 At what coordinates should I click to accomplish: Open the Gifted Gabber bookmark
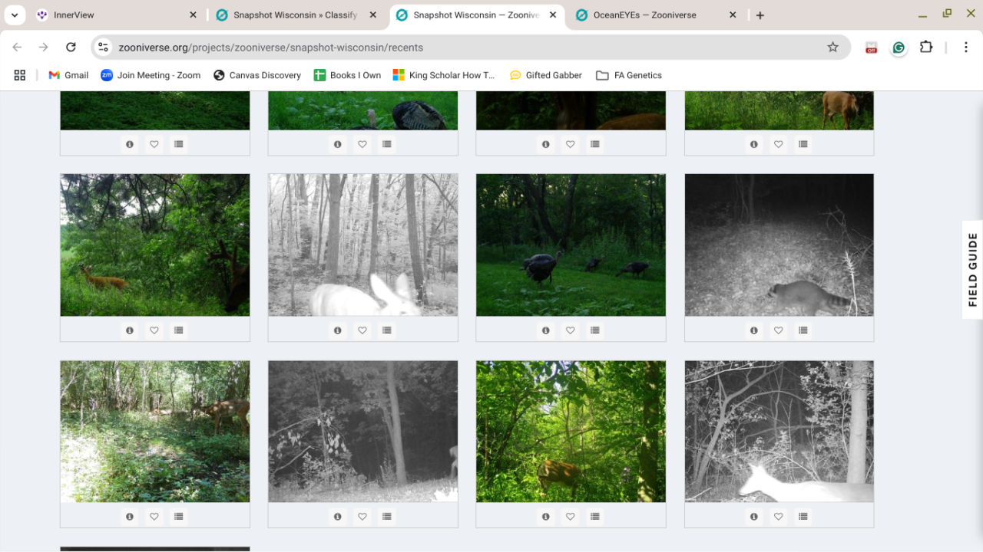pos(546,75)
